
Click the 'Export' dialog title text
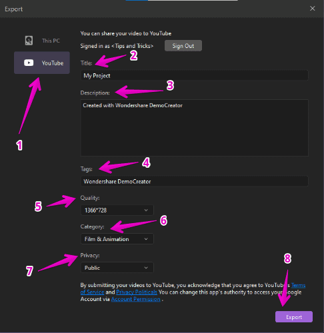[x=13, y=9]
